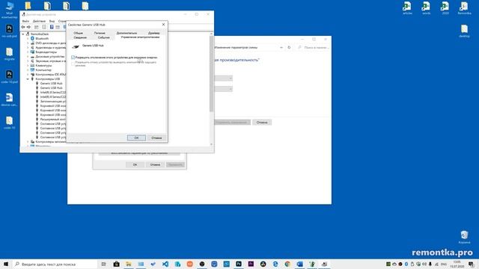Image resolution: width=479 pixels, height=269 pixels.
Task: Click Отмена in the advanced power options dialog
Action: point(155,164)
